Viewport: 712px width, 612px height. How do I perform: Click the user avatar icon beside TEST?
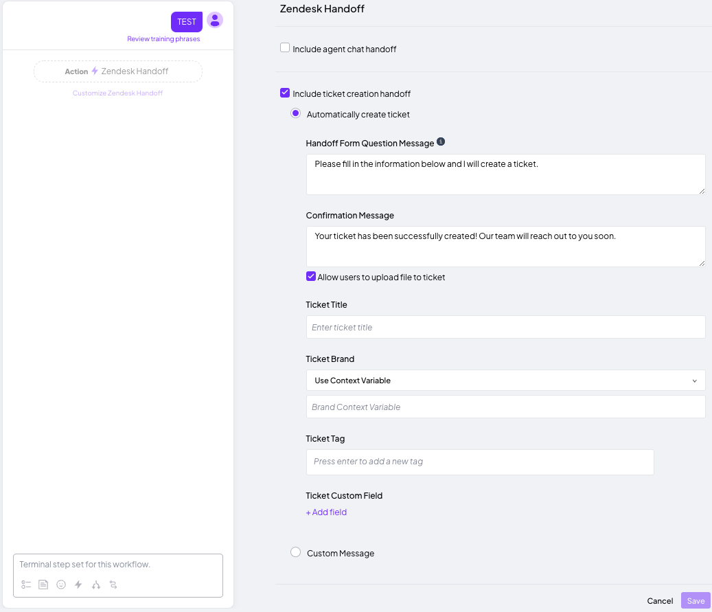click(215, 21)
